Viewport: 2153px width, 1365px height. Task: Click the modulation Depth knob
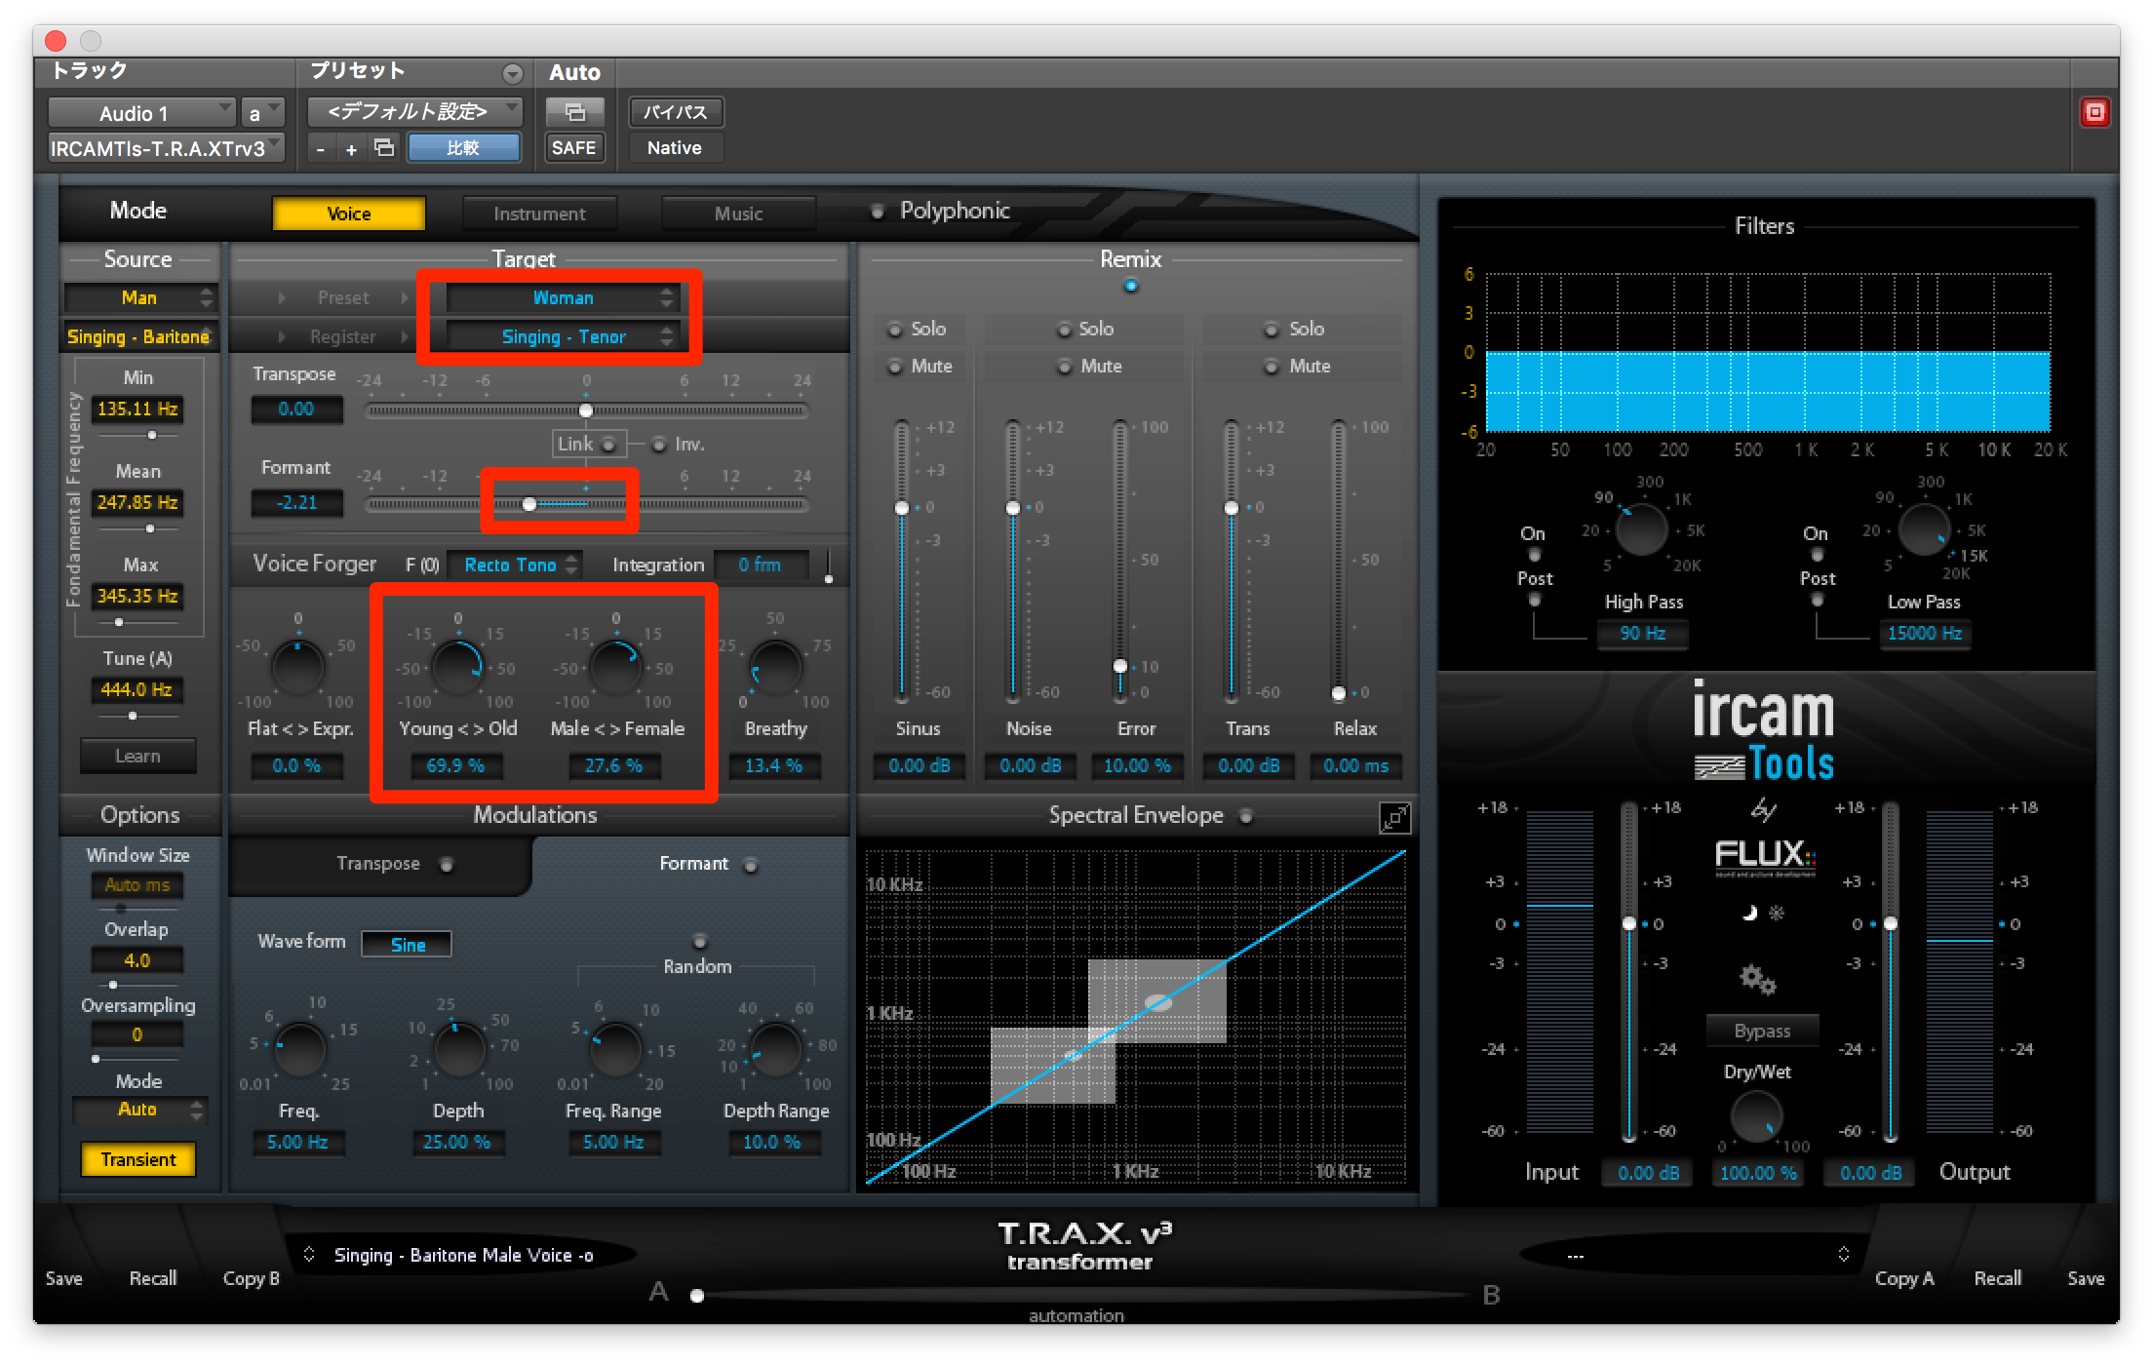pyautogui.click(x=458, y=1049)
